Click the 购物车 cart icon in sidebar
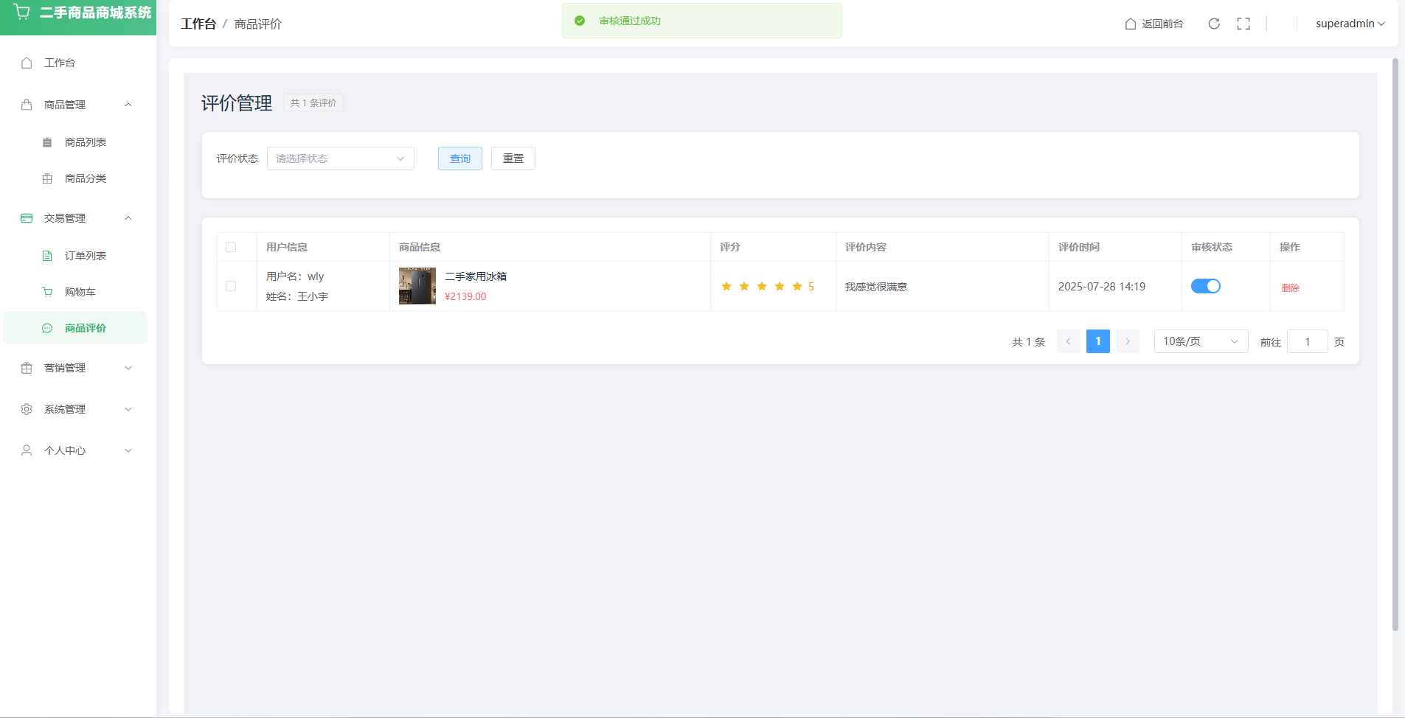Viewport: 1405px width, 718px height. click(47, 292)
